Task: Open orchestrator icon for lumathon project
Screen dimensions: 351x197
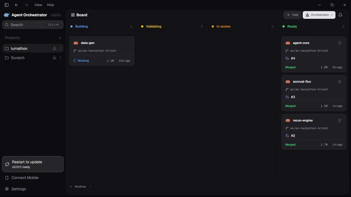Action: click(x=54, y=48)
